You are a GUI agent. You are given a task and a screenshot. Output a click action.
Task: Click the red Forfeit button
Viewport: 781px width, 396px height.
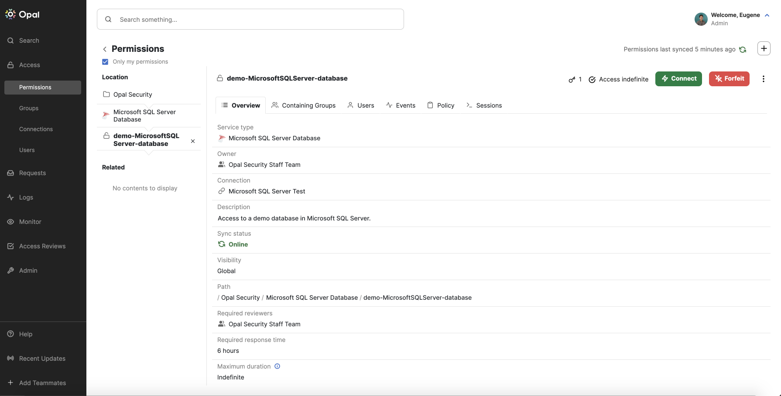729,79
